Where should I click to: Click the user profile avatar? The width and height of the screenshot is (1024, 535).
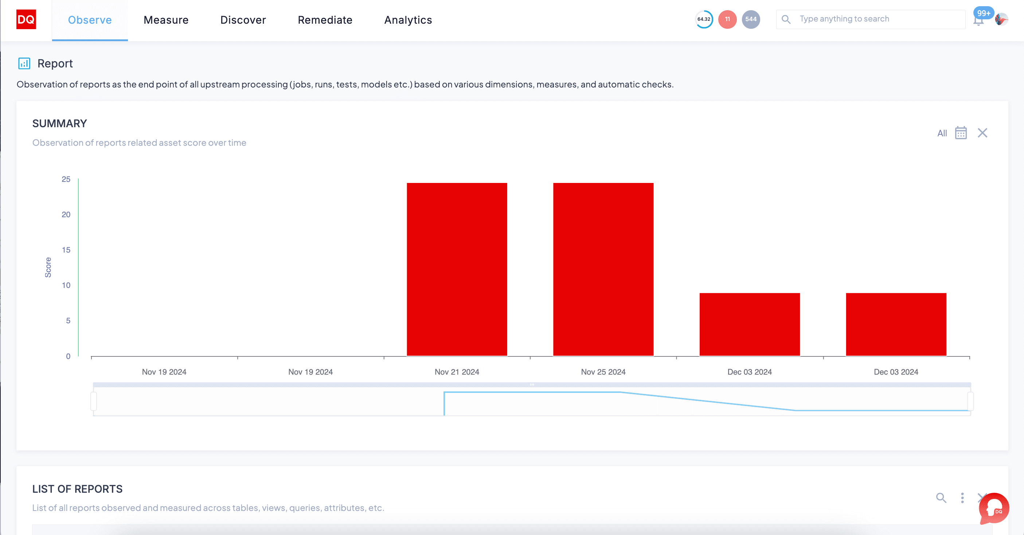tap(1001, 19)
